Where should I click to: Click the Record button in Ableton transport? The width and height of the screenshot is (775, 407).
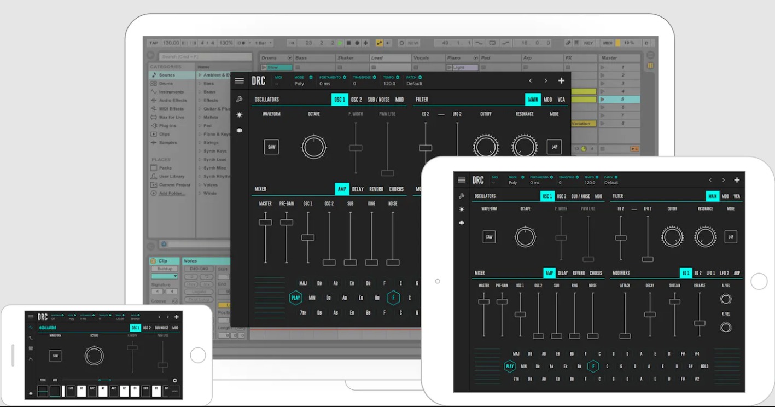(357, 43)
